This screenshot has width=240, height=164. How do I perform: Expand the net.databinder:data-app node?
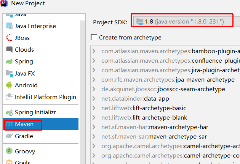click(x=94, y=99)
